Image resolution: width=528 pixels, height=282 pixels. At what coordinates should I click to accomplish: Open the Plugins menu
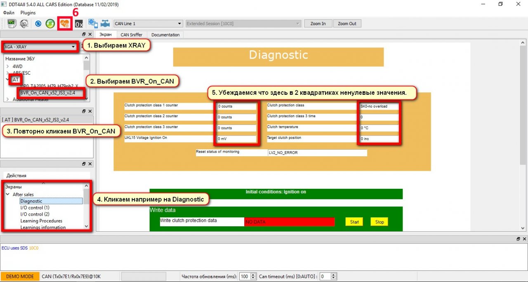tap(28, 13)
